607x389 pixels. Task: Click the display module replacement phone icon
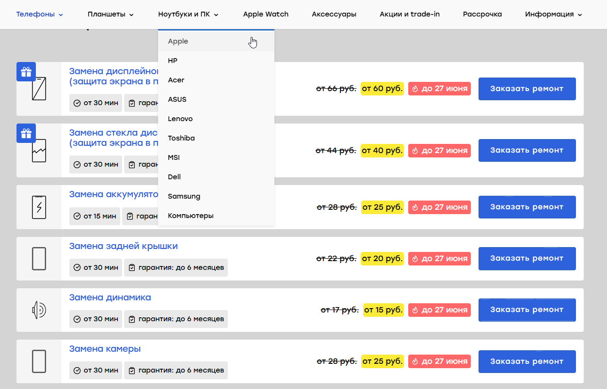coord(39,89)
